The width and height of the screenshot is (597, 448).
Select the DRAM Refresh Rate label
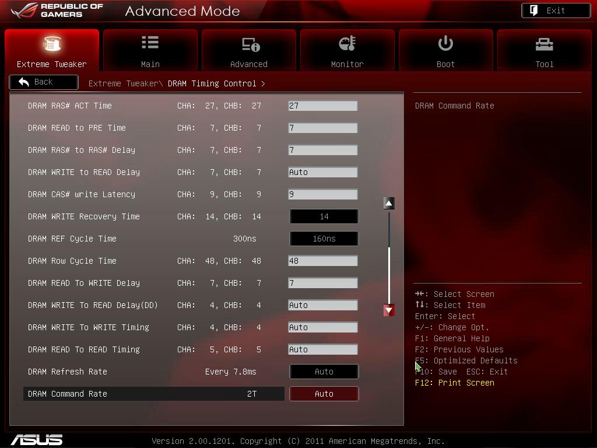tap(68, 372)
